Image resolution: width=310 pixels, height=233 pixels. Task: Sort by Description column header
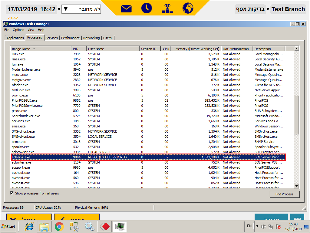point(269,49)
